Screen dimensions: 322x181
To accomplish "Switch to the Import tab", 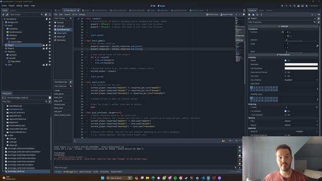I will [13, 11].
